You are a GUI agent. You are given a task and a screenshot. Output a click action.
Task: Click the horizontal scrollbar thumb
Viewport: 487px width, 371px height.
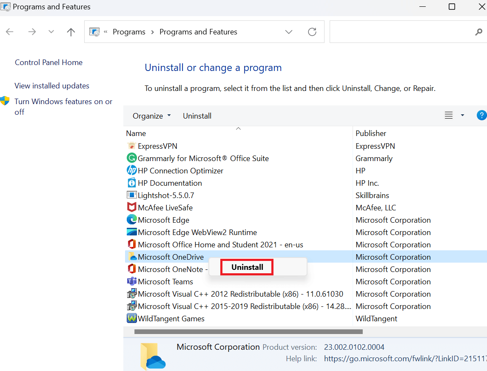pyautogui.click(x=248, y=331)
